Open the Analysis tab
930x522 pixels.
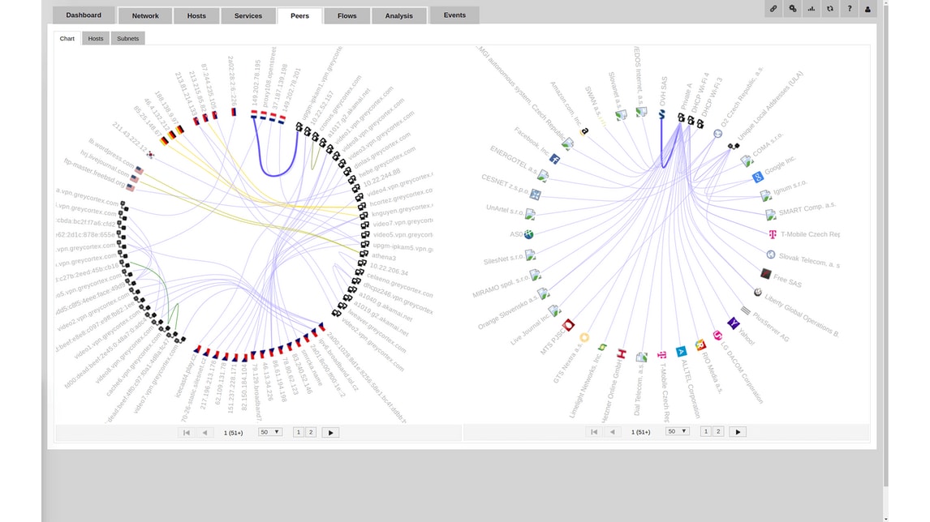click(398, 15)
